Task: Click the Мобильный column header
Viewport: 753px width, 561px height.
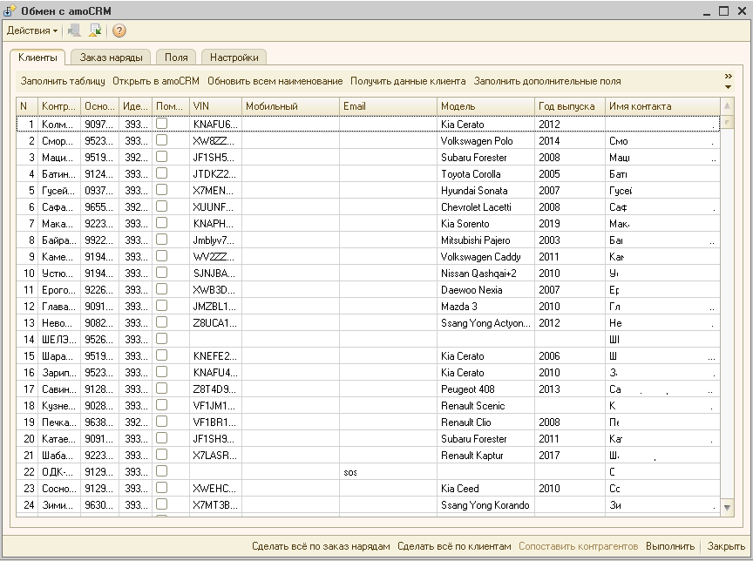Action: [x=290, y=106]
